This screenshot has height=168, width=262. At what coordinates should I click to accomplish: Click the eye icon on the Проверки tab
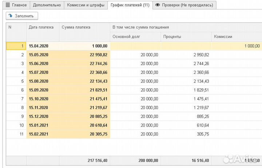(157, 5)
